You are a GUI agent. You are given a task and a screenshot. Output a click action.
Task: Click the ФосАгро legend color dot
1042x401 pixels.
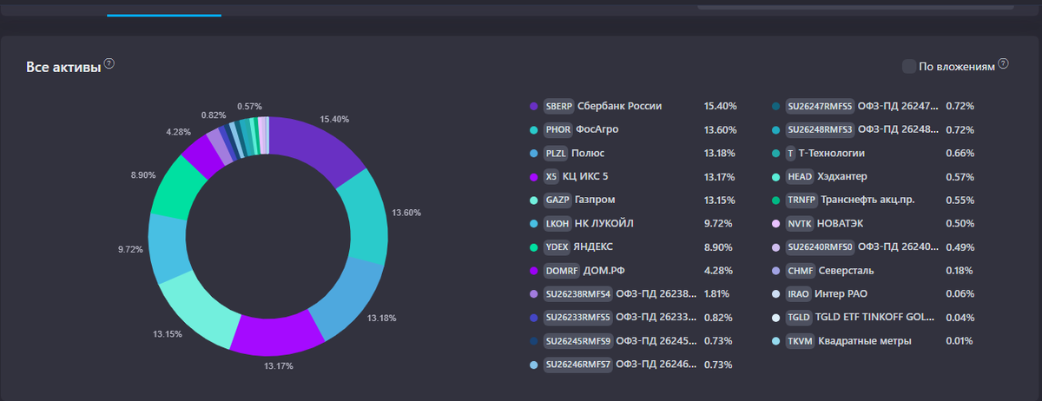[533, 129]
